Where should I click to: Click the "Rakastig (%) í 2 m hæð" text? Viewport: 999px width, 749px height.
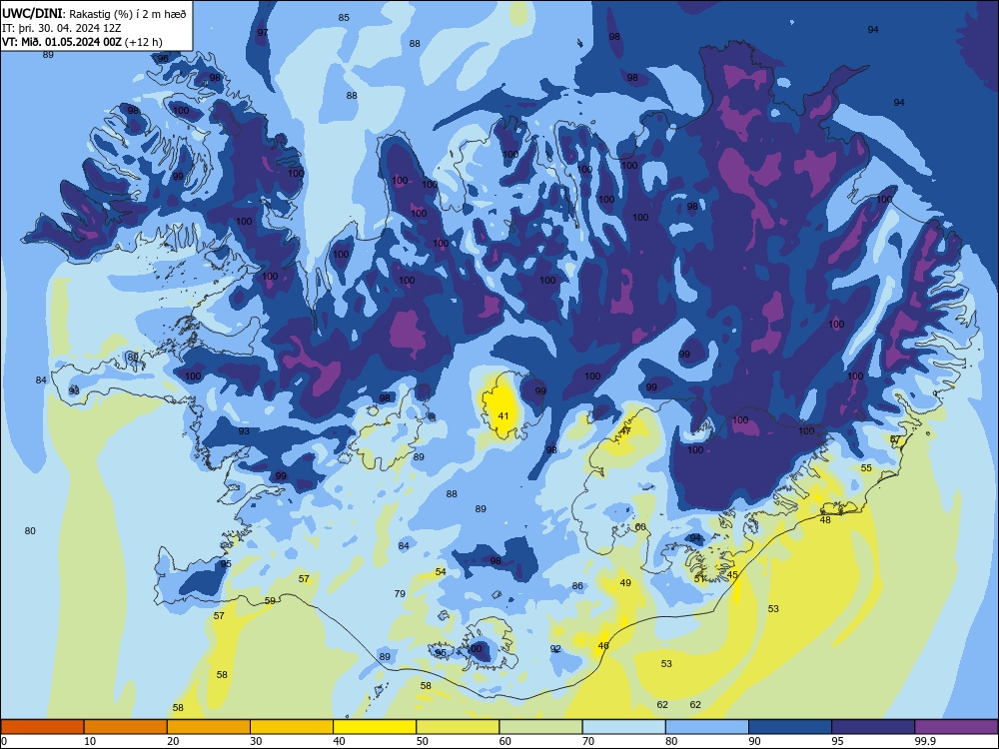128,14
